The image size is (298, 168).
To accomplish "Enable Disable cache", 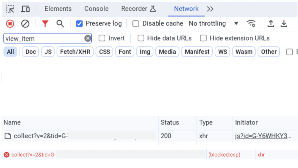I will click(136, 23).
